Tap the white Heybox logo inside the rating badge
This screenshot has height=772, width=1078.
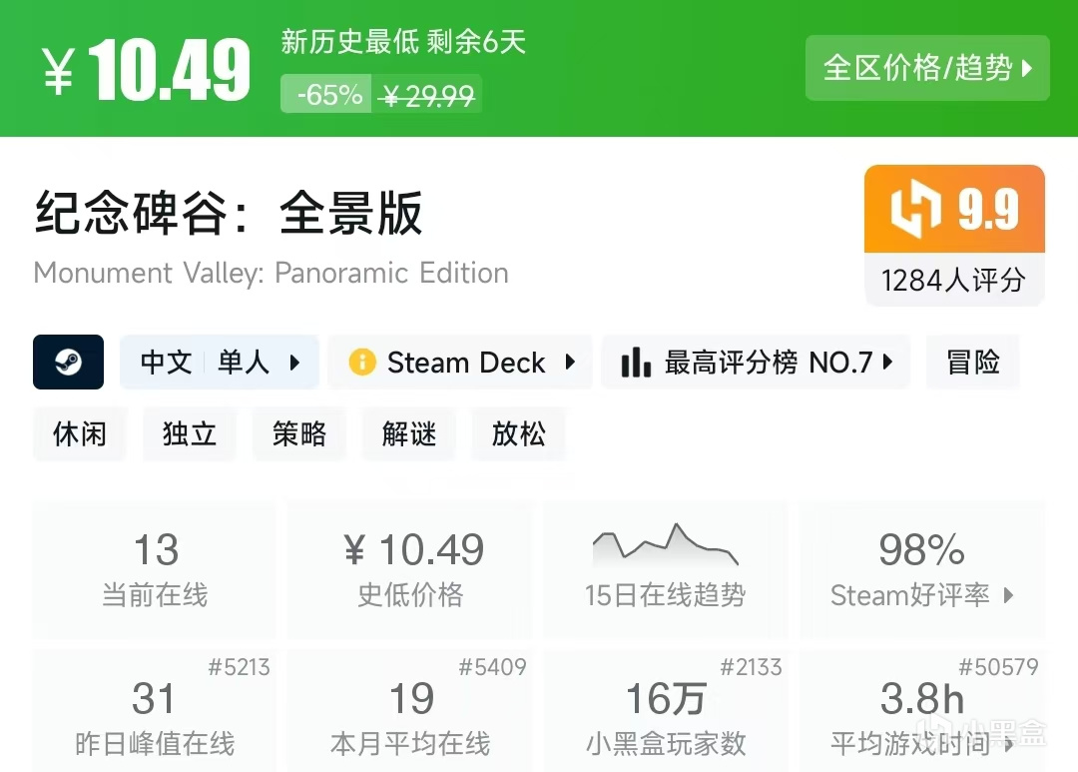click(911, 207)
